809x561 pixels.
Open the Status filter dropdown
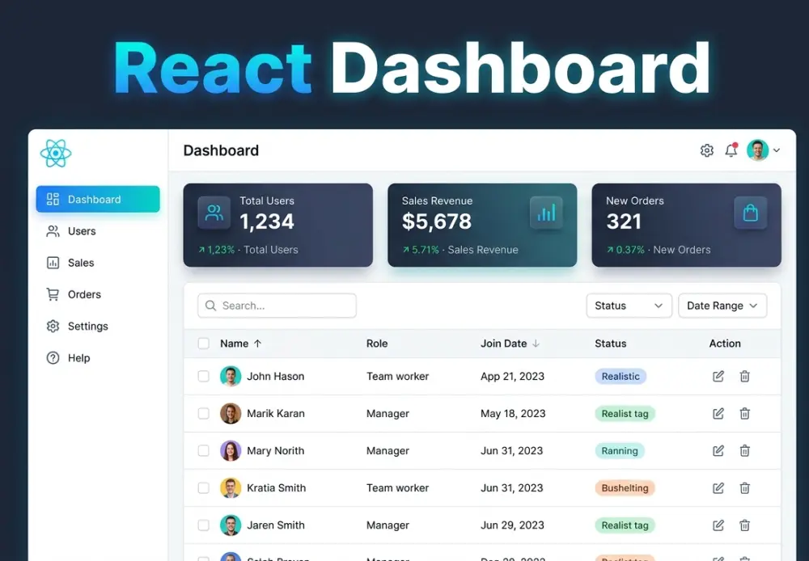tap(629, 306)
